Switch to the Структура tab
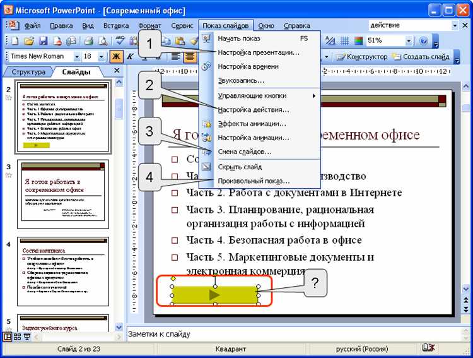 (28, 72)
